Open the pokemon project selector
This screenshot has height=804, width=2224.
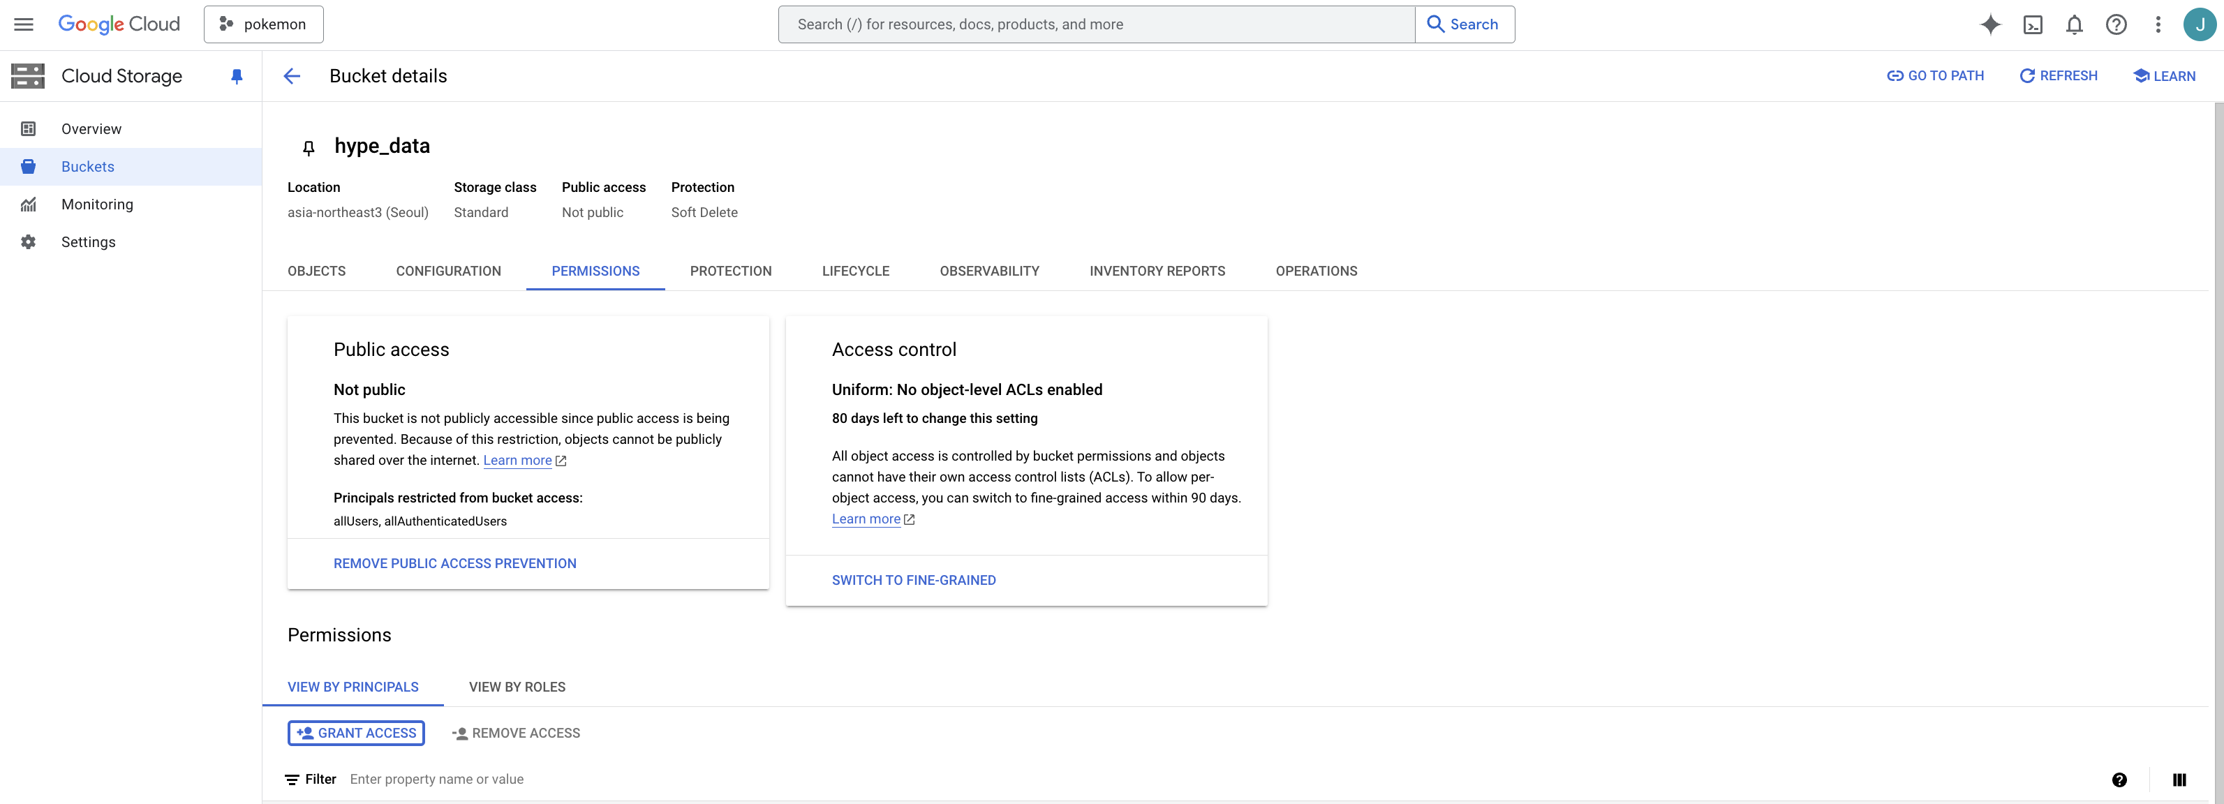pos(263,24)
